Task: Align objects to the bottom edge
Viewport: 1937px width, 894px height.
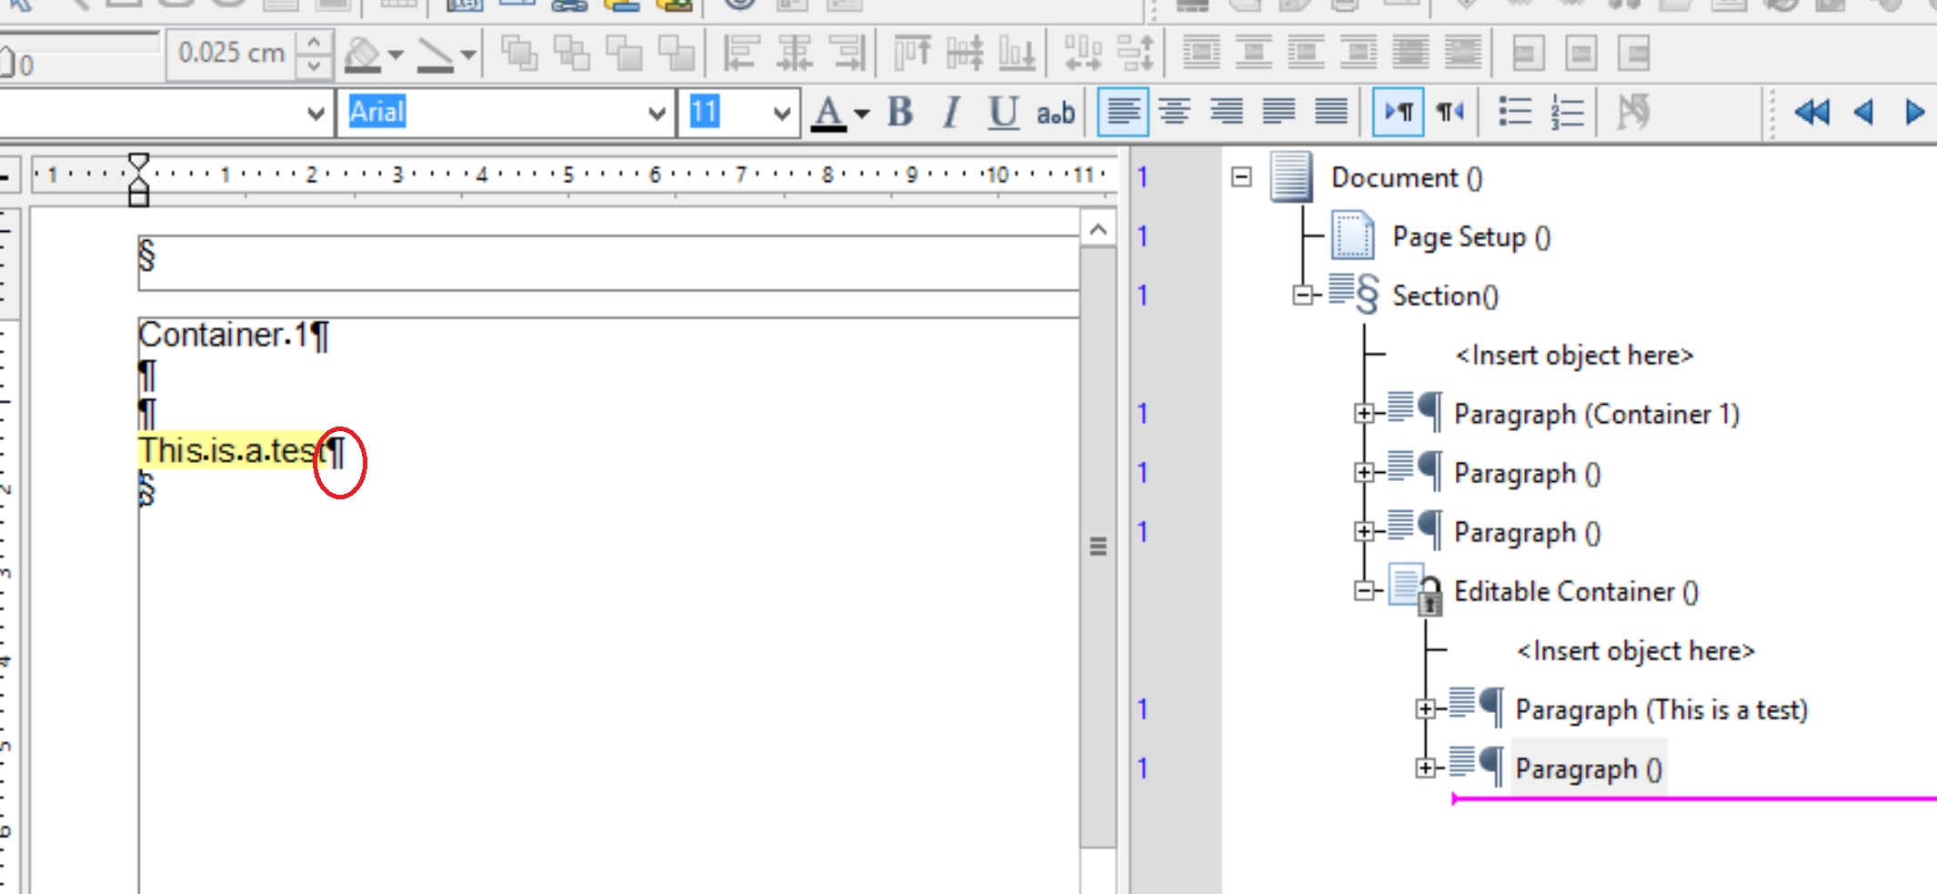Action: pyautogui.click(x=1017, y=53)
